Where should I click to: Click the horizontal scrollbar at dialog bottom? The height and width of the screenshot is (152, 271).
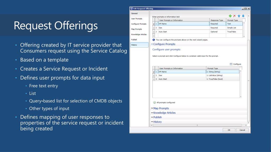point(197,125)
